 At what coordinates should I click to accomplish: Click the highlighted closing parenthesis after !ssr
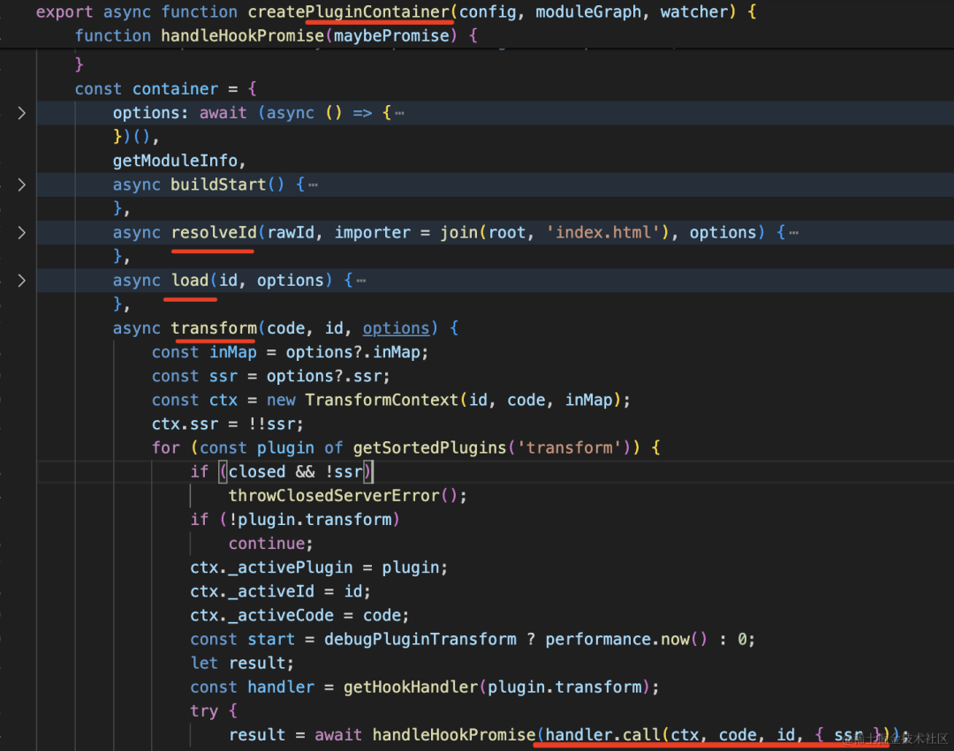368,472
